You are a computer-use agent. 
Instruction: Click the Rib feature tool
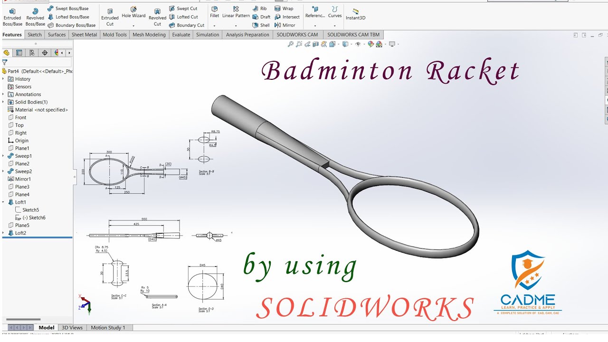[259, 9]
